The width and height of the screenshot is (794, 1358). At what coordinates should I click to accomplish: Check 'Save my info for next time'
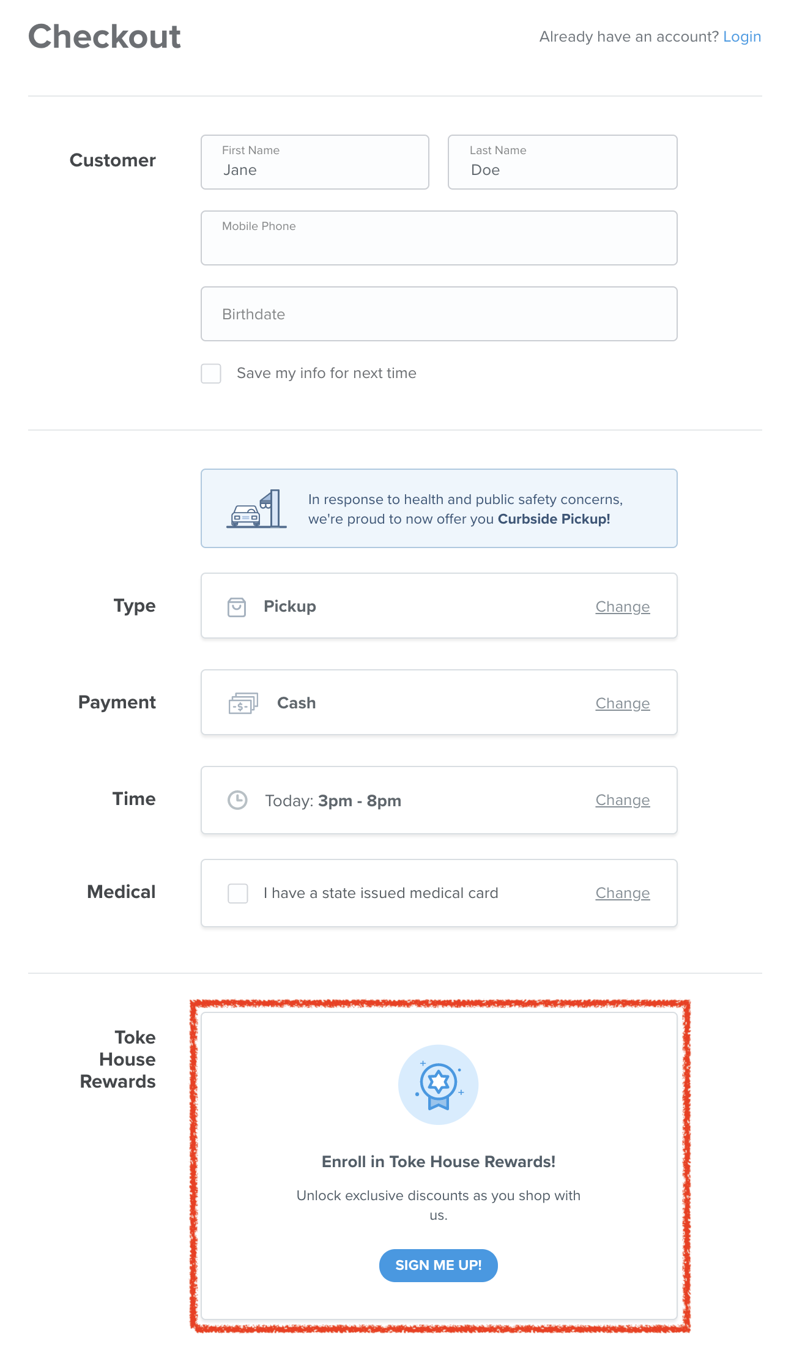click(210, 373)
